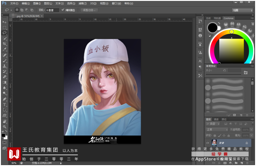Open the History panel icon
The height and width of the screenshot is (166, 256).
tap(200, 21)
